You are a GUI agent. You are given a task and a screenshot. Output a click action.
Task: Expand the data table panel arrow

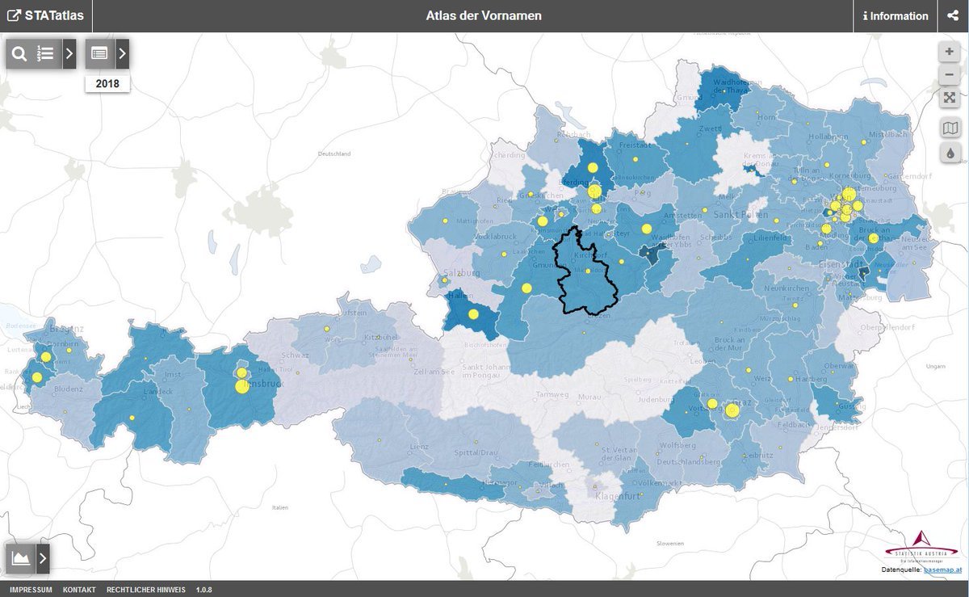[x=122, y=54]
